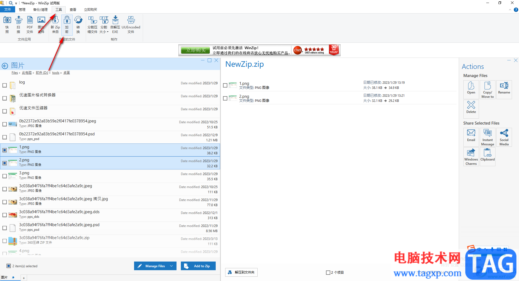This screenshot has width=519, height=281.
Task: Open the 立即购买 ribbon tab
Action: pyautogui.click(x=91, y=10)
